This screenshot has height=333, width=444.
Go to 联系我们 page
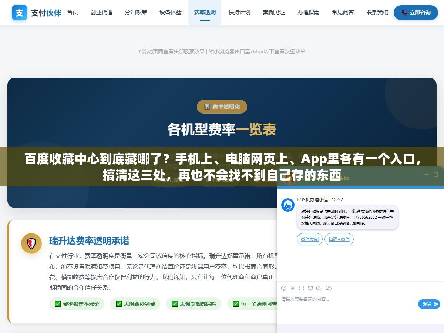tap(377, 13)
